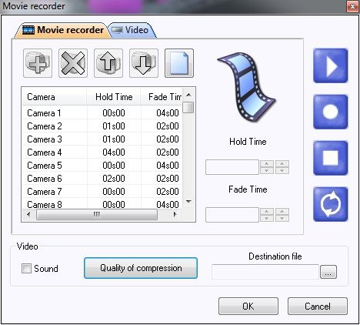This screenshot has width=360, height=325.
Task: Click the Hold Time input field
Action: point(232,167)
